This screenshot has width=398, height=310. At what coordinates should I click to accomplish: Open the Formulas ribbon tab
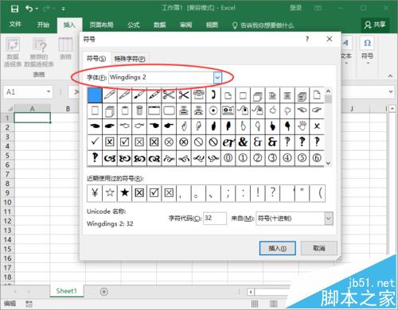coord(134,25)
